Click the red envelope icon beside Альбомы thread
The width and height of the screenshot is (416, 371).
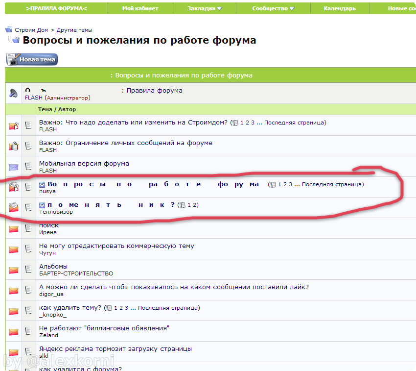point(14,270)
